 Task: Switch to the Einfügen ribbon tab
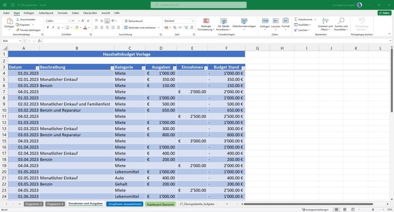tap(29, 13)
